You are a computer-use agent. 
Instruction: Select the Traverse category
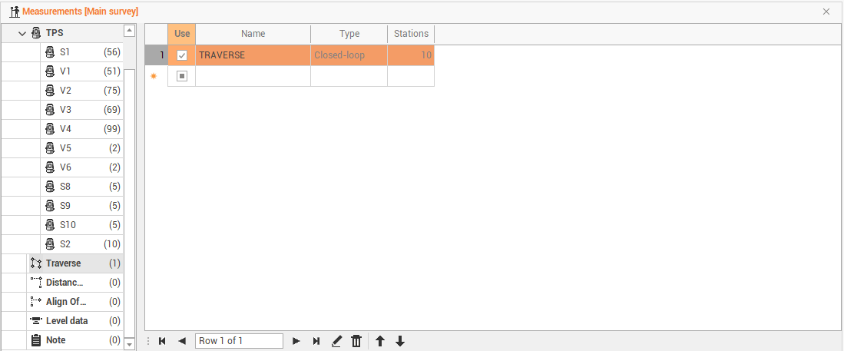63,263
